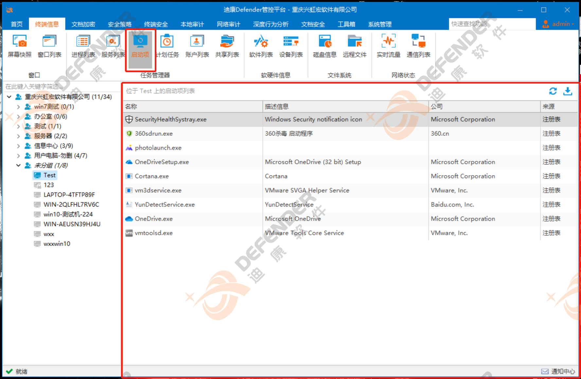Click the vmtoolsd.exe VMware icon
The image size is (581, 379).
[129, 233]
